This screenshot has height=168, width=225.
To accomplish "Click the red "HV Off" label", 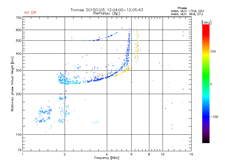I will [30, 13].
